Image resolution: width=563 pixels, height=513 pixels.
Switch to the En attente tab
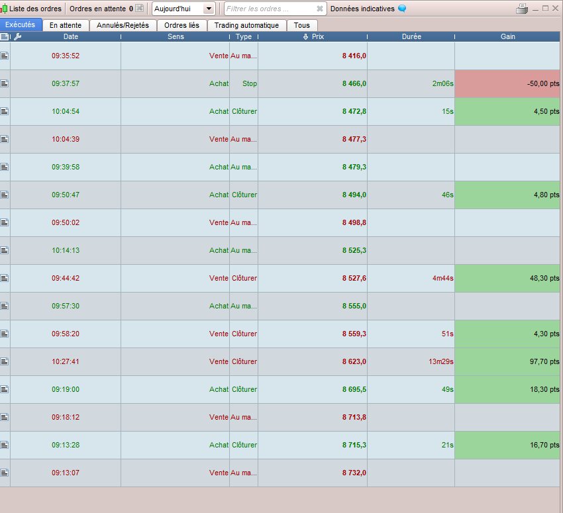(x=66, y=25)
